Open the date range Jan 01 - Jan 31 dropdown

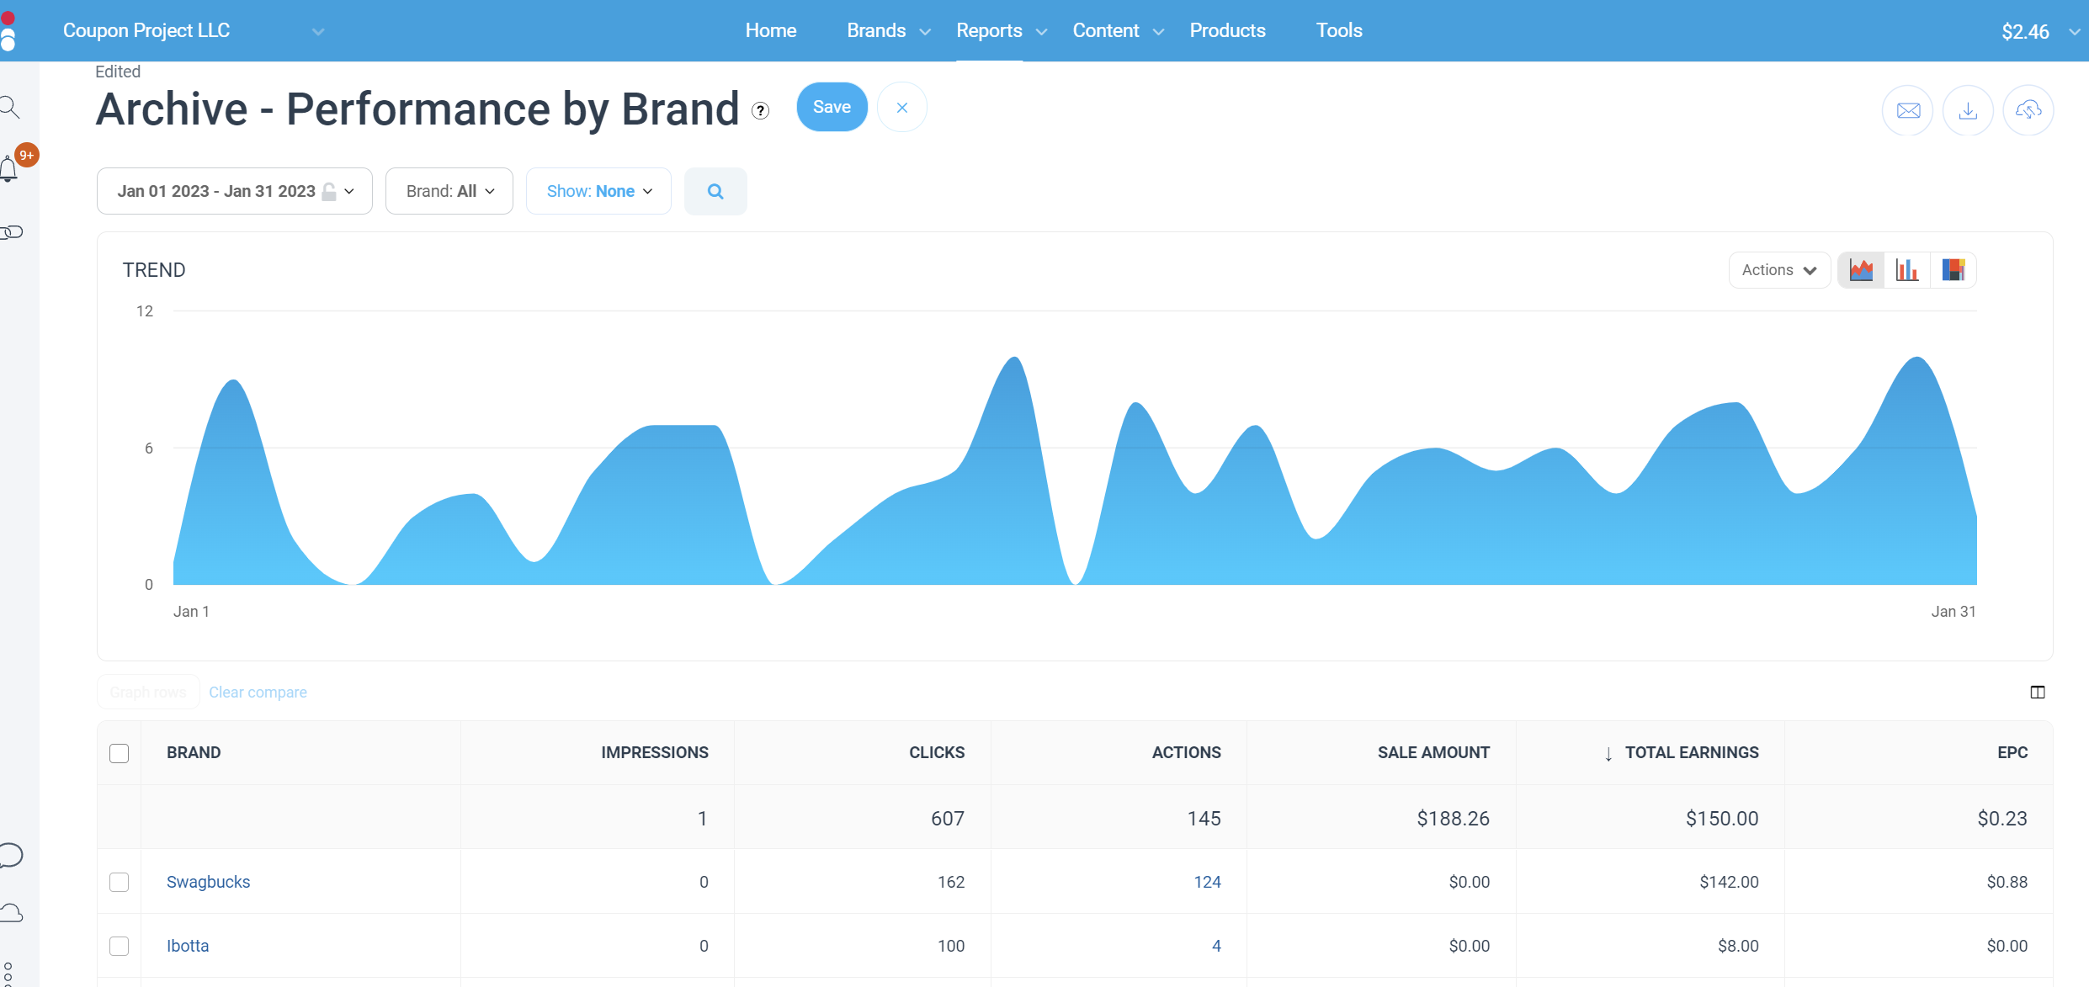click(x=235, y=191)
